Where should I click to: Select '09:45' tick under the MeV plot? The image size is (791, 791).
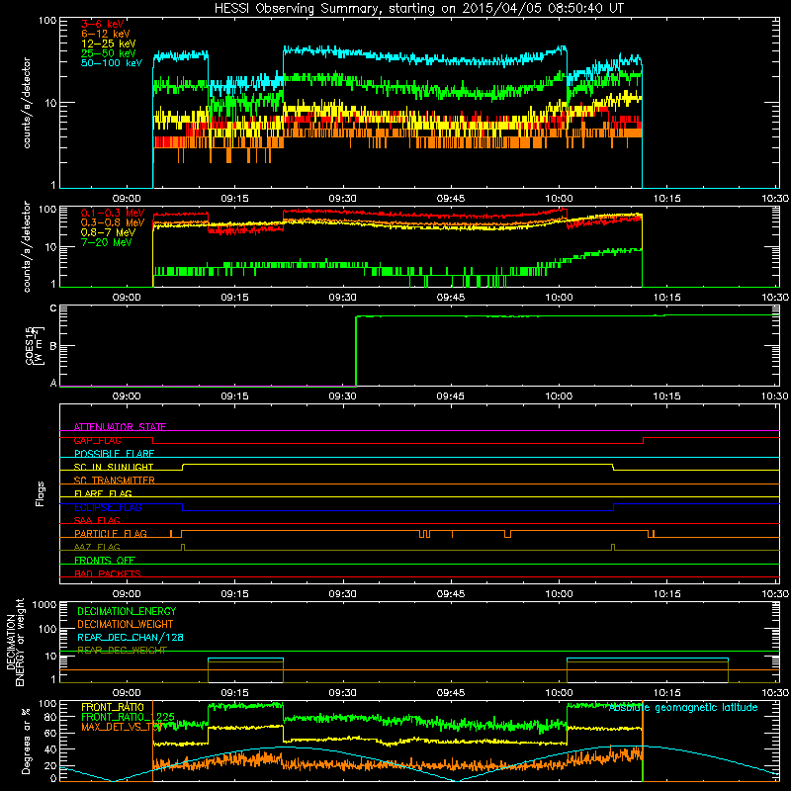[451, 298]
